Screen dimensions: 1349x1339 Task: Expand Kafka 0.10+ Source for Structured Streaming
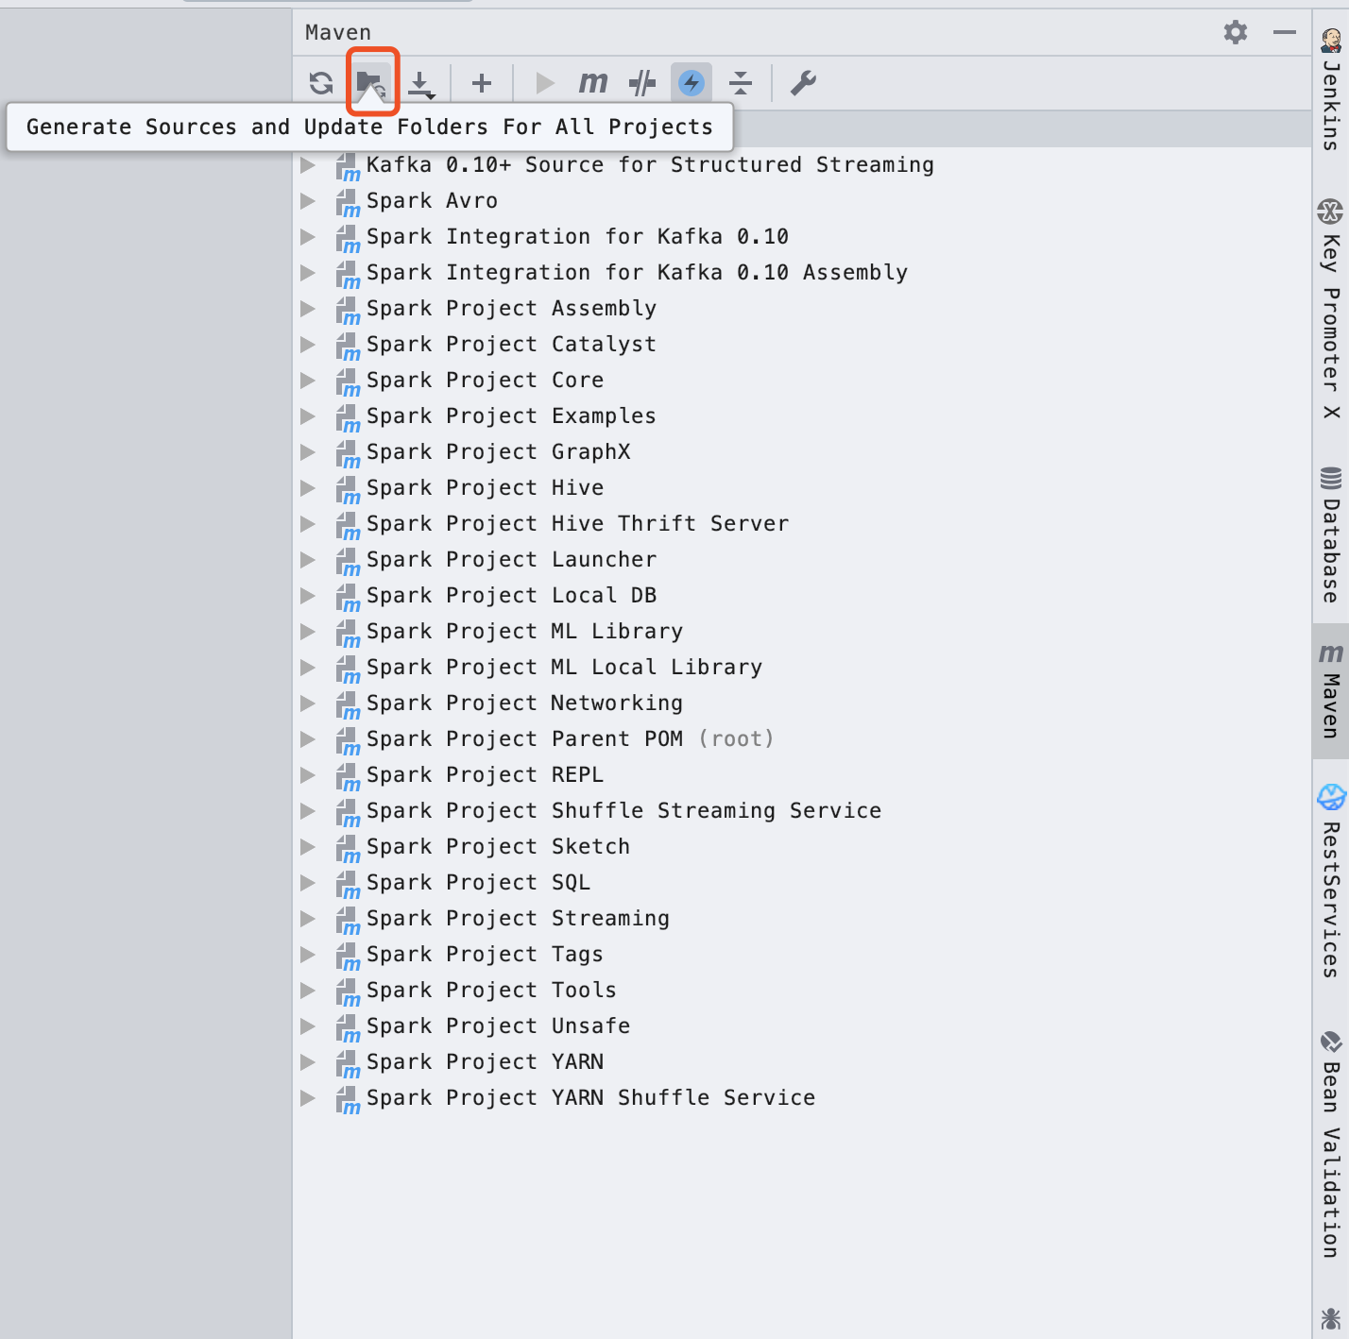tap(308, 165)
